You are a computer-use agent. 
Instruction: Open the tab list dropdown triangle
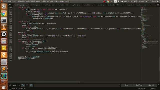pyautogui.click(x=158, y=5)
